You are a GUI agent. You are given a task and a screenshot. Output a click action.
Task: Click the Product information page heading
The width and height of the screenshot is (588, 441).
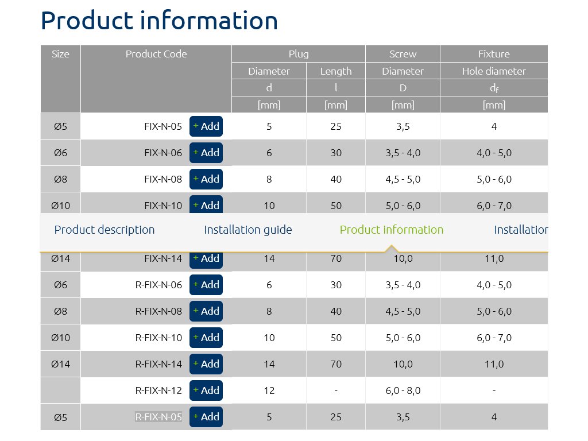pyautogui.click(x=160, y=21)
